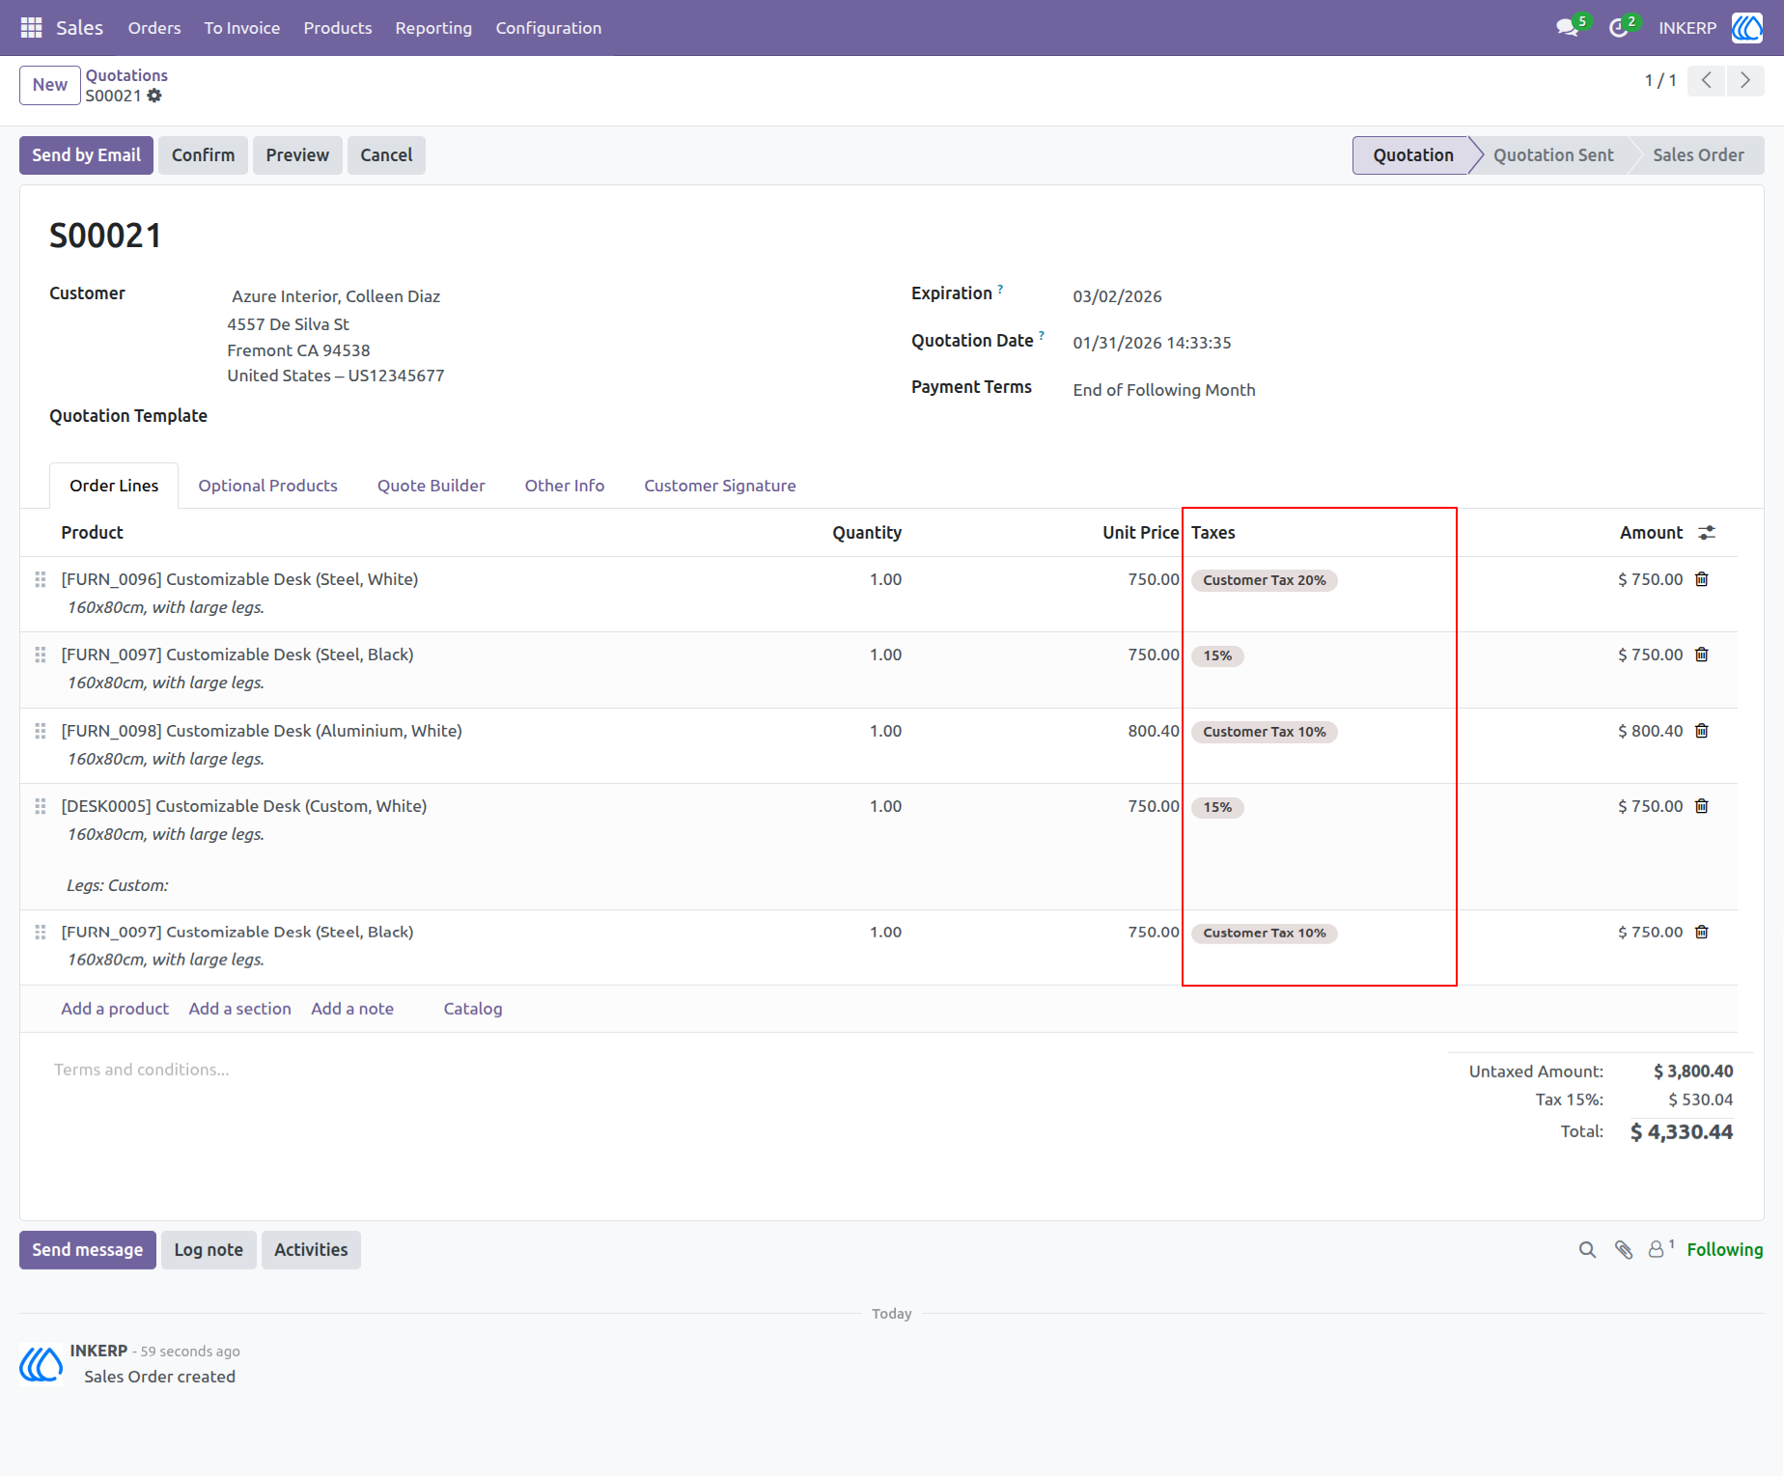Click the Add a product link
The width and height of the screenshot is (1784, 1478).
115,1009
